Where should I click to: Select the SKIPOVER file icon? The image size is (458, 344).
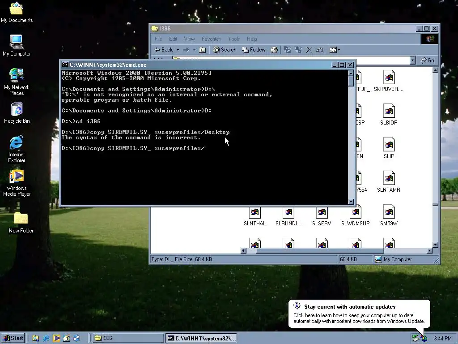pyautogui.click(x=389, y=81)
